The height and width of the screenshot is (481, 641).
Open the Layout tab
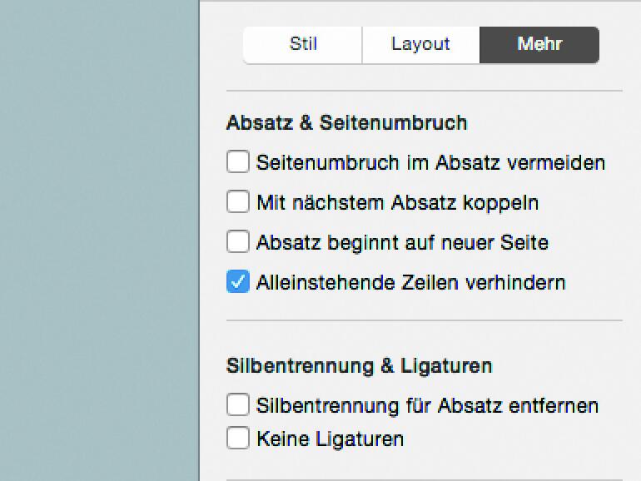420,45
